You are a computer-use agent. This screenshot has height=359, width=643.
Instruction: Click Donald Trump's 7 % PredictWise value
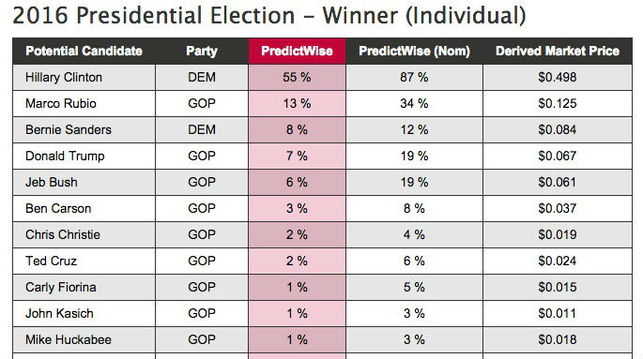(x=297, y=156)
